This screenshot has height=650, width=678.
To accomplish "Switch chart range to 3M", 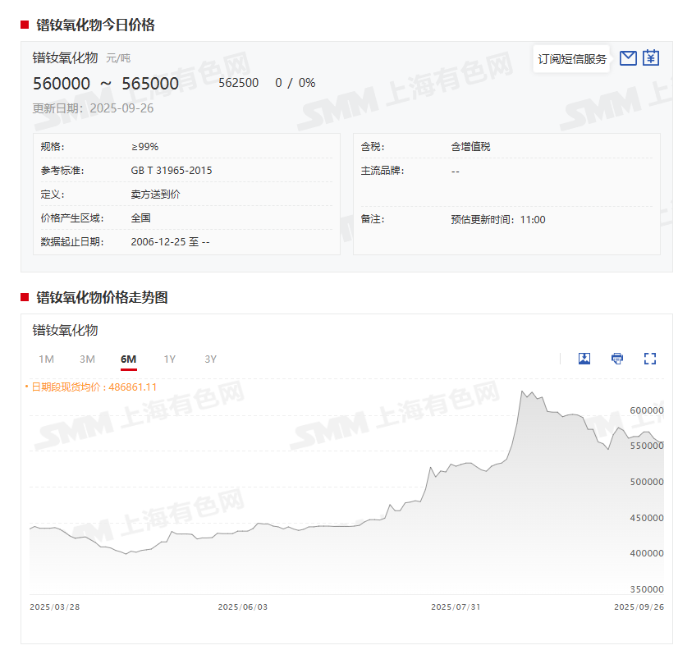I will click(87, 359).
